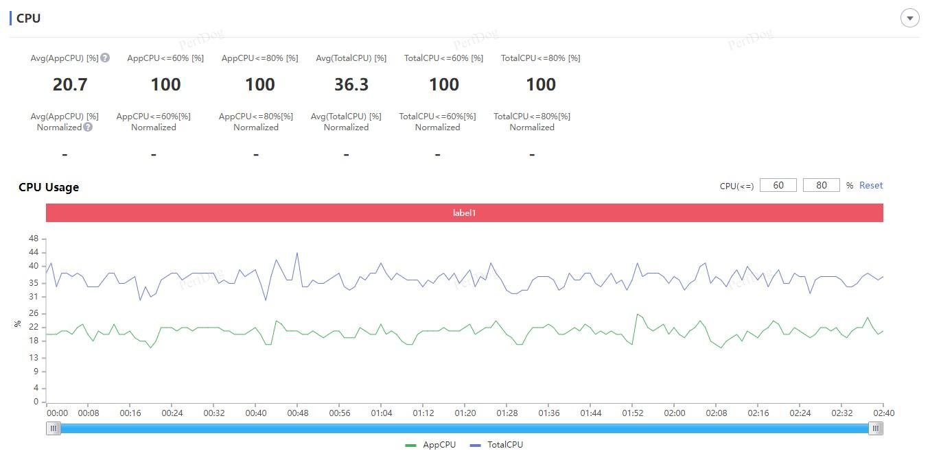This screenshot has width=930, height=475.
Task: Click the Avg(AppCPU) value 20.7
Action: pos(70,84)
